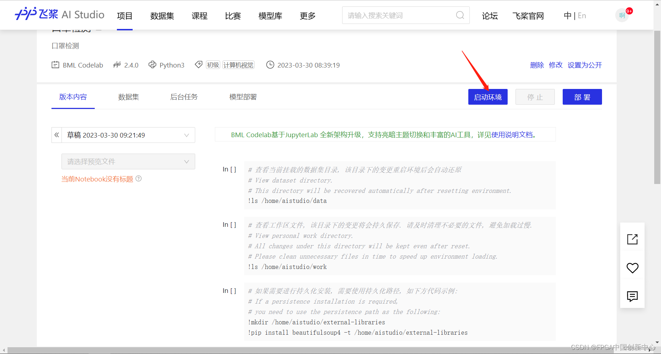Select the 项目 navigation item
Screen dimensions: 661x354
125,16
